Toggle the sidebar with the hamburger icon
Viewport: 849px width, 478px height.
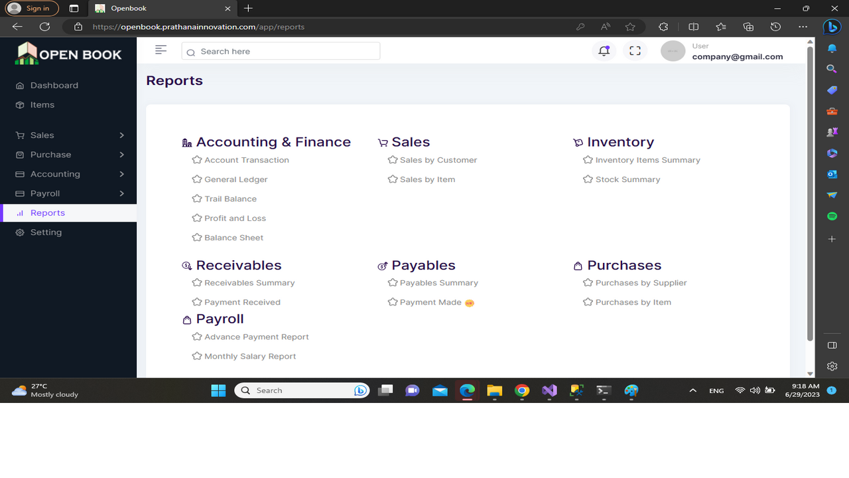pos(161,50)
